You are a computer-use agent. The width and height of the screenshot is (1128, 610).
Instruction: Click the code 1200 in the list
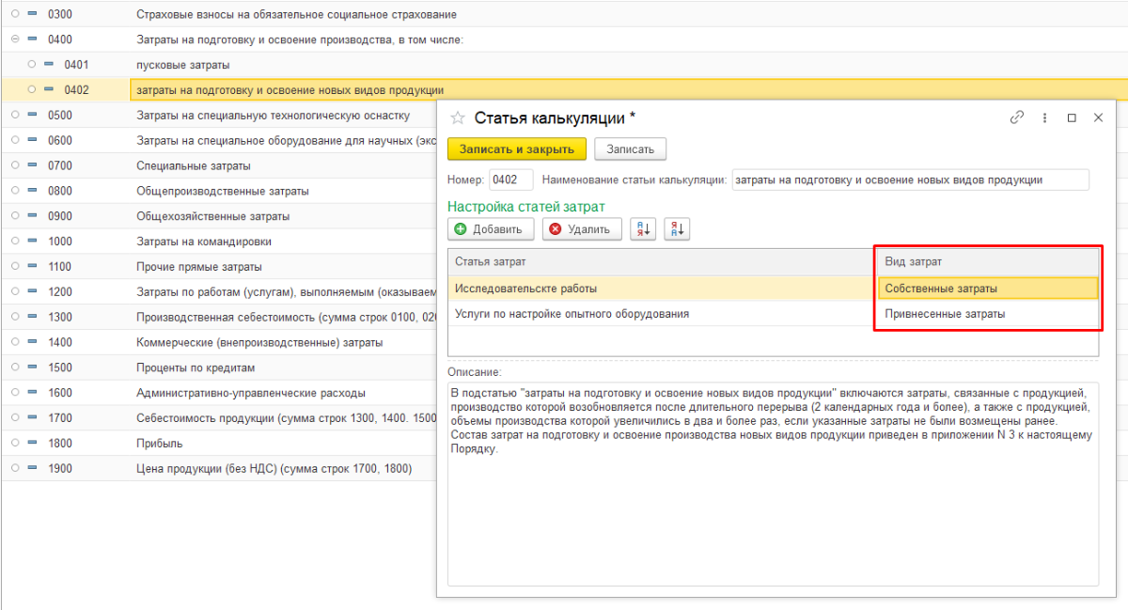(x=60, y=292)
